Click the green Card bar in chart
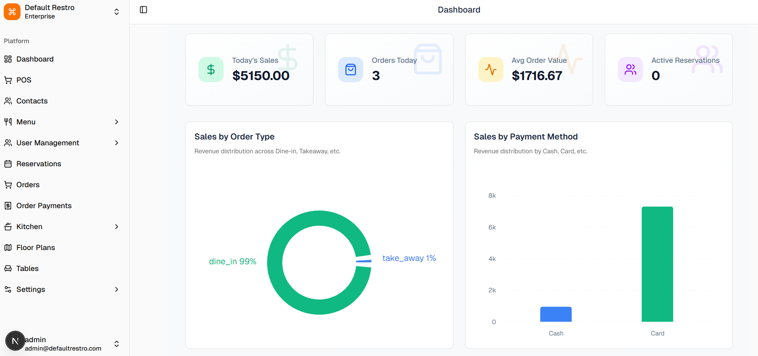Screen dimensions: 758x356 (x=657, y=264)
